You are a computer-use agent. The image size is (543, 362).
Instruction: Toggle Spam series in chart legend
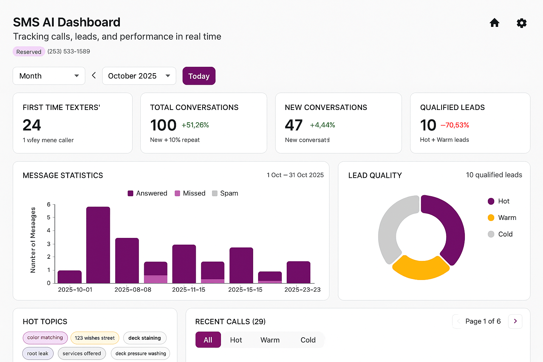tap(225, 193)
